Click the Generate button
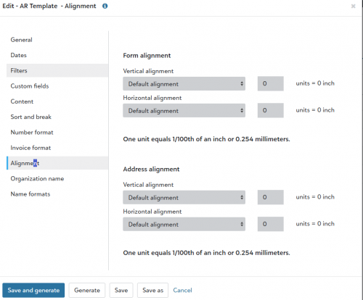 tap(87, 290)
